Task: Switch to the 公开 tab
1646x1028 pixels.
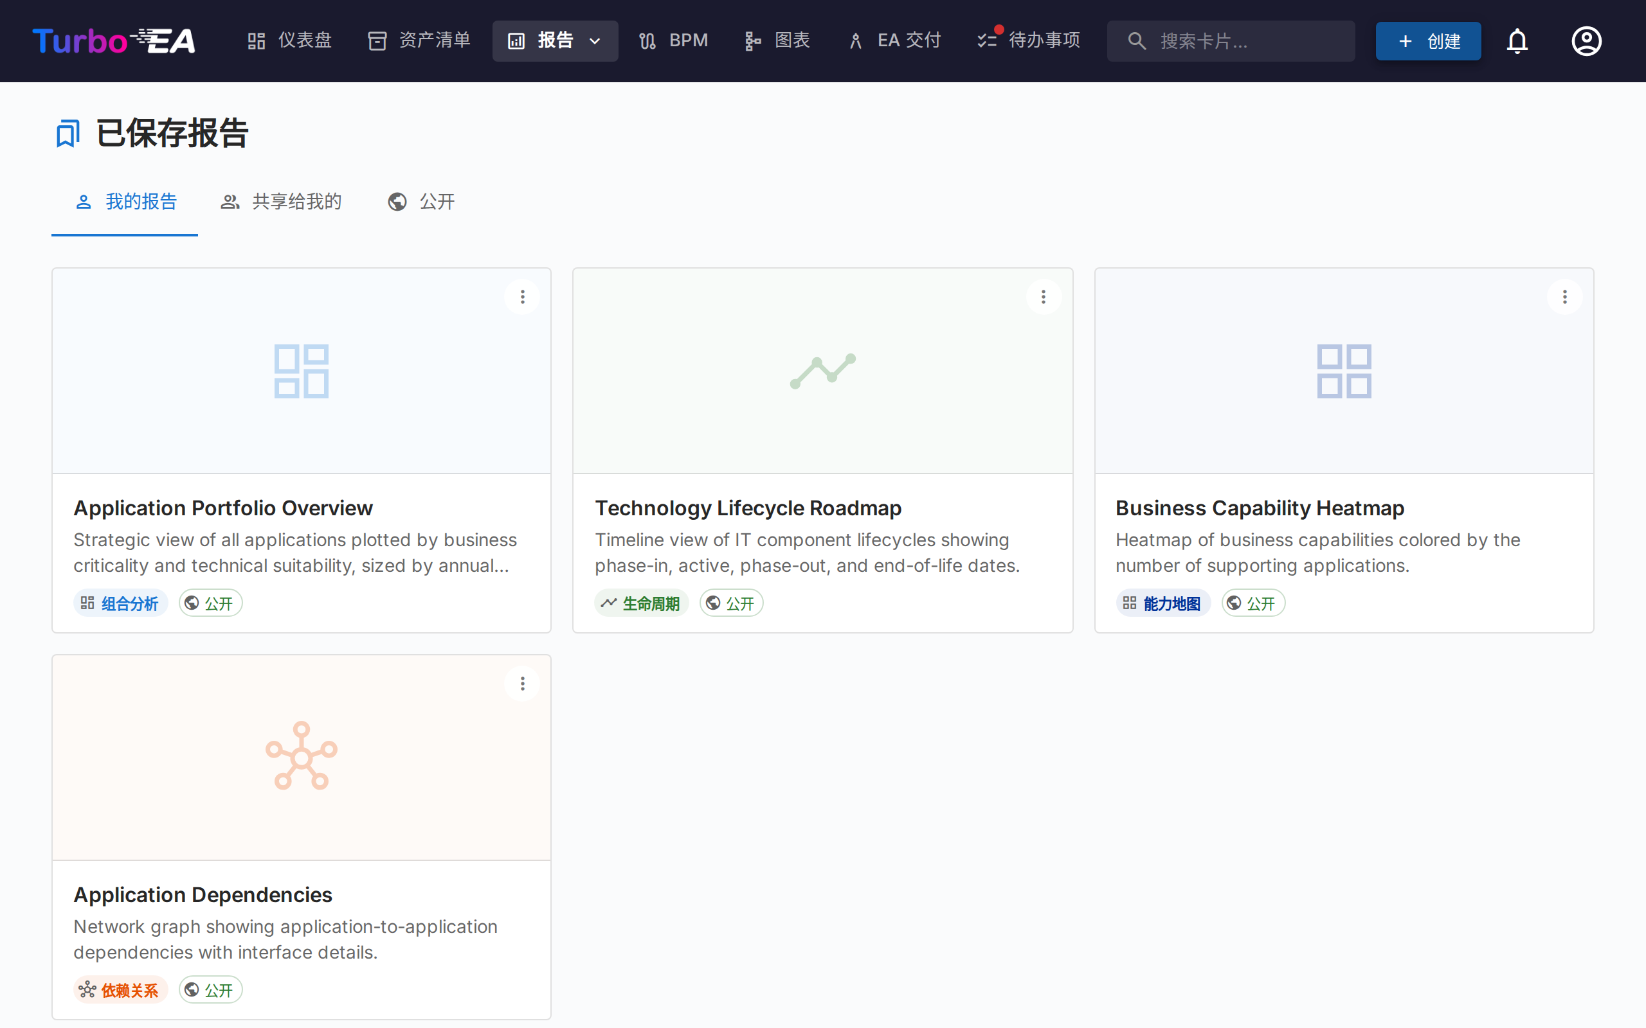Action: 422,202
